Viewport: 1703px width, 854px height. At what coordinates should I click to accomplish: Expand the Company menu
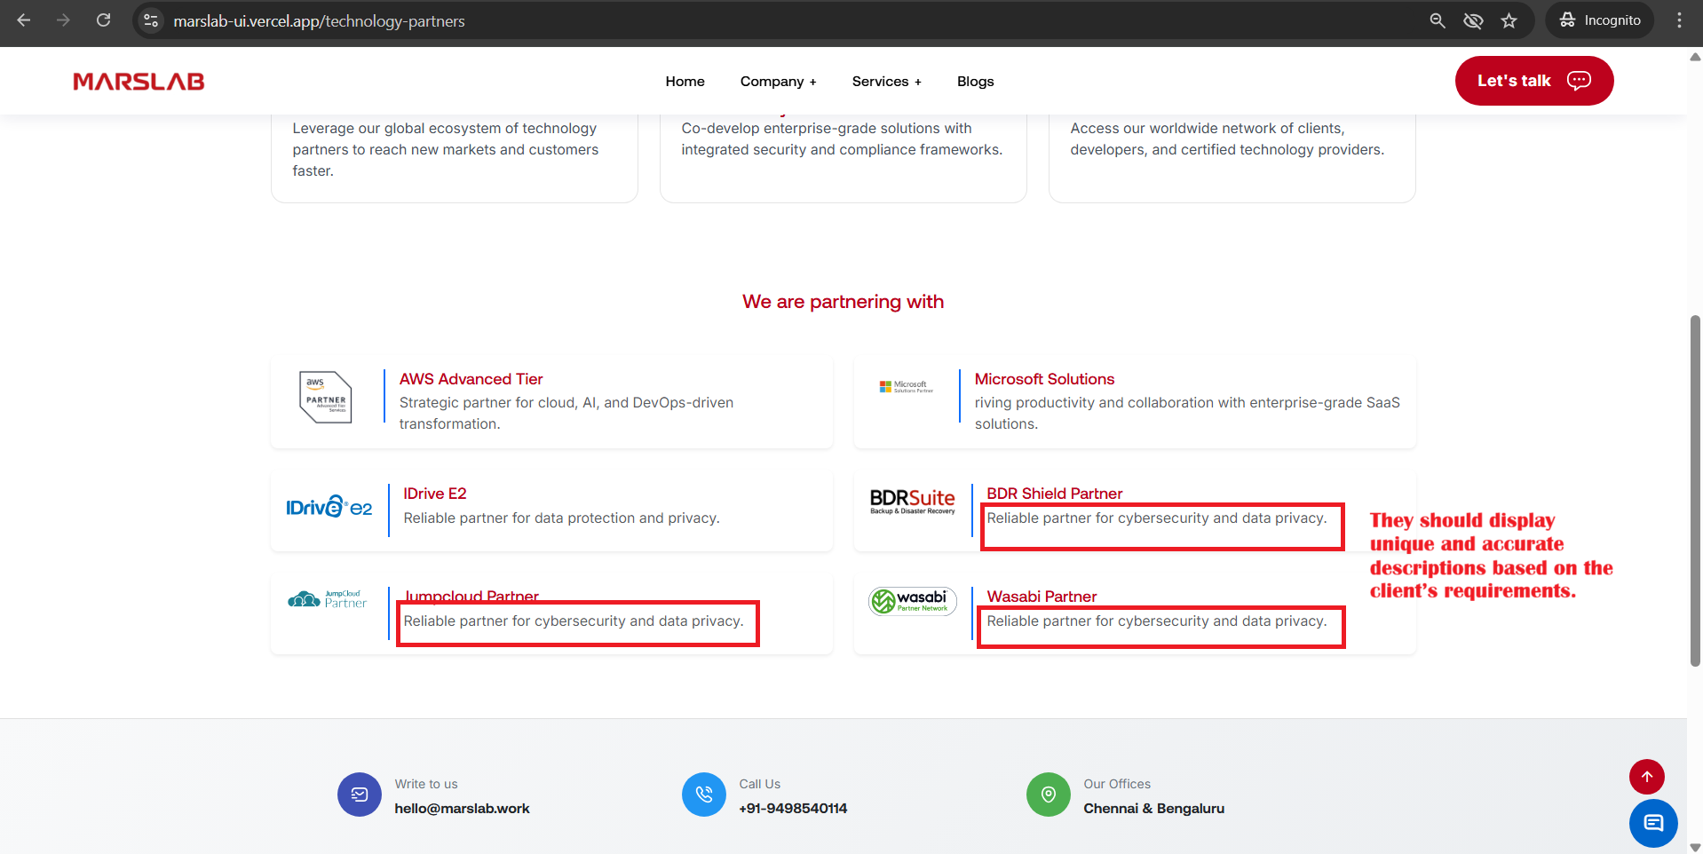point(778,82)
